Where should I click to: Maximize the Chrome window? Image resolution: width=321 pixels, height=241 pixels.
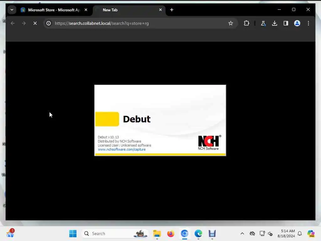pos(293,10)
